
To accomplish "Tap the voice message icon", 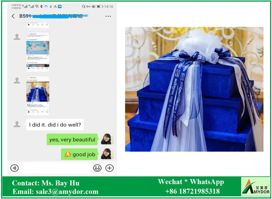I will coord(14,168).
